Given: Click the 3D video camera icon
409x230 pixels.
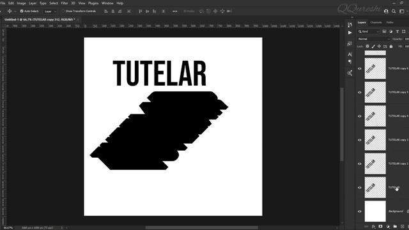Looking at the screenshot, I should tap(229, 11).
